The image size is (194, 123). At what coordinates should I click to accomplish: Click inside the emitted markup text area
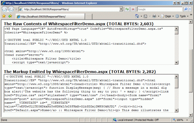pos(89,93)
